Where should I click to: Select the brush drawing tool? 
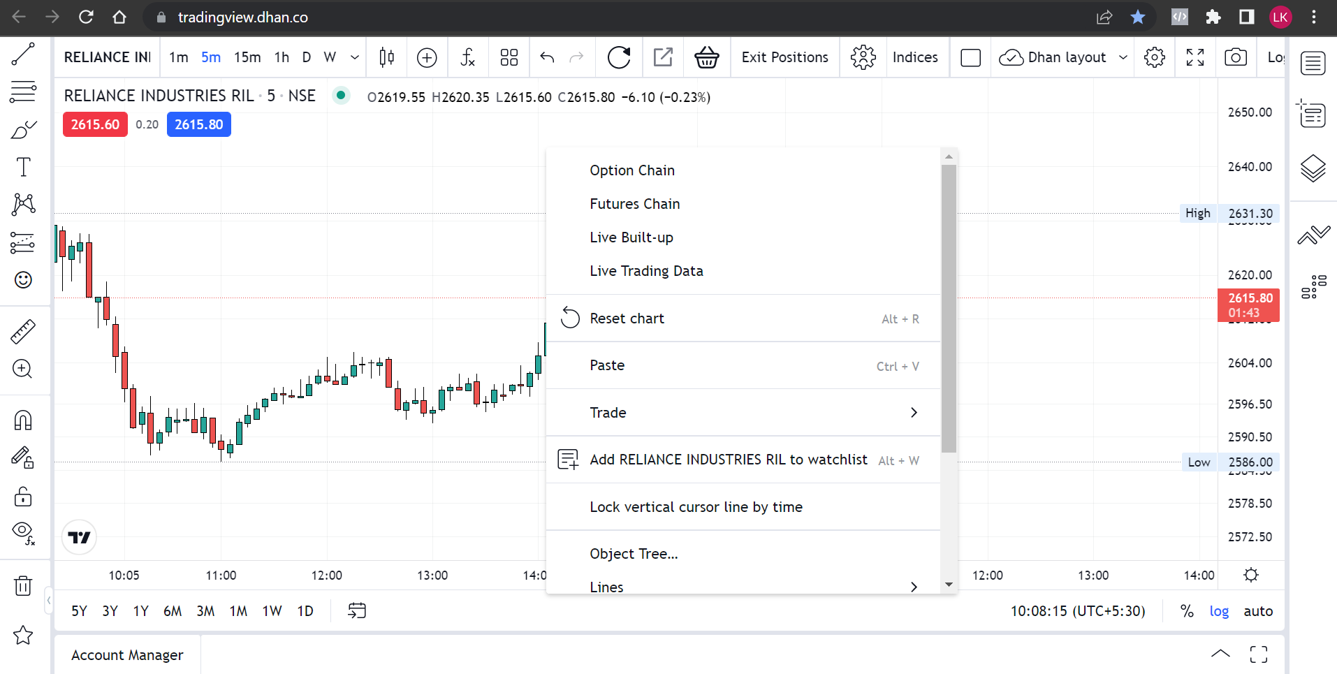pos(23,129)
